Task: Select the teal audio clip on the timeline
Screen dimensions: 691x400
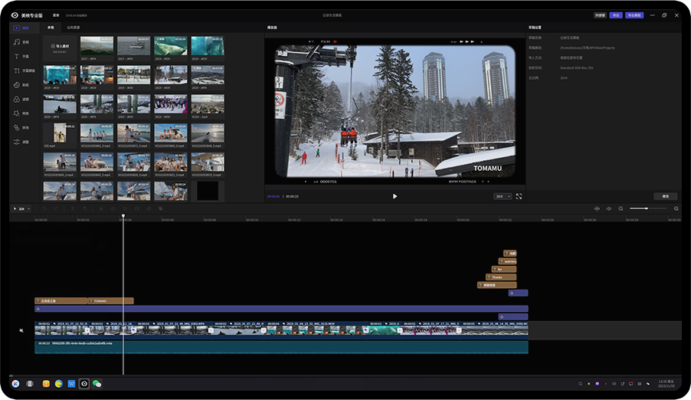Action: [x=281, y=346]
